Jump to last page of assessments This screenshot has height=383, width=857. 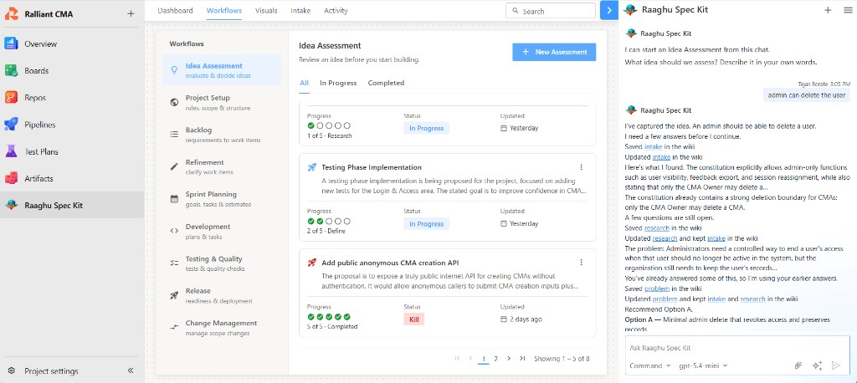click(522, 359)
